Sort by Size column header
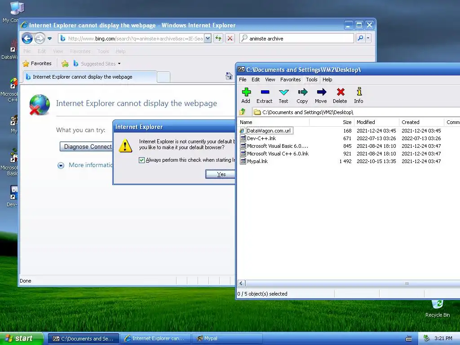 click(332, 122)
